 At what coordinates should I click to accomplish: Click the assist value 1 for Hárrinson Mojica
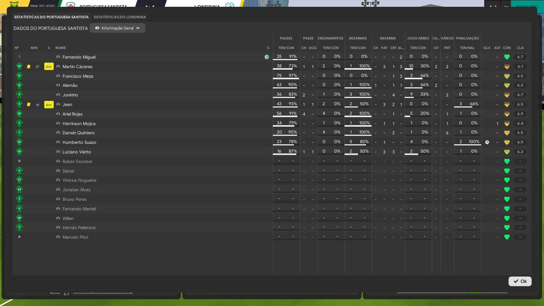497,124
